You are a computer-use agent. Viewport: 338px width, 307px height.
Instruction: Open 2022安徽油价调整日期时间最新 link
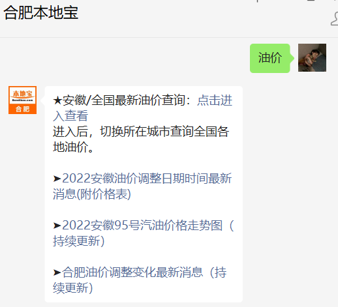(147, 179)
